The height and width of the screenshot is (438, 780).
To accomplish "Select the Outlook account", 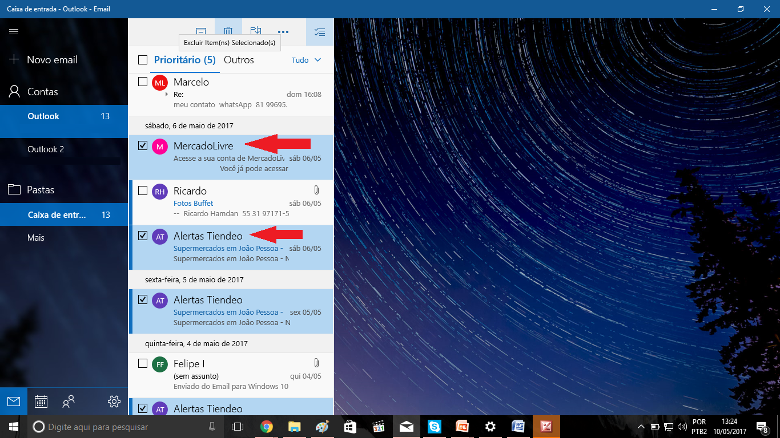I will click(x=64, y=121).
